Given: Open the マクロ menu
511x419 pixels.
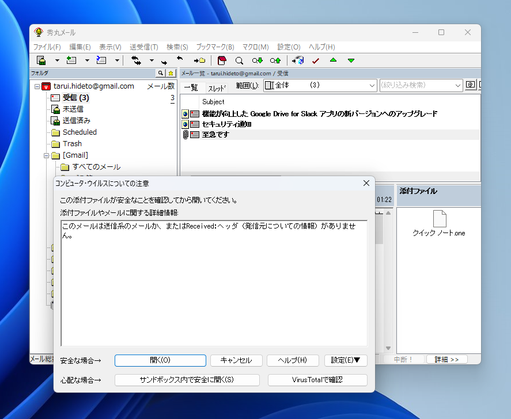Looking at the screenshot, I should pyautogui.click(x=255, y=47).
